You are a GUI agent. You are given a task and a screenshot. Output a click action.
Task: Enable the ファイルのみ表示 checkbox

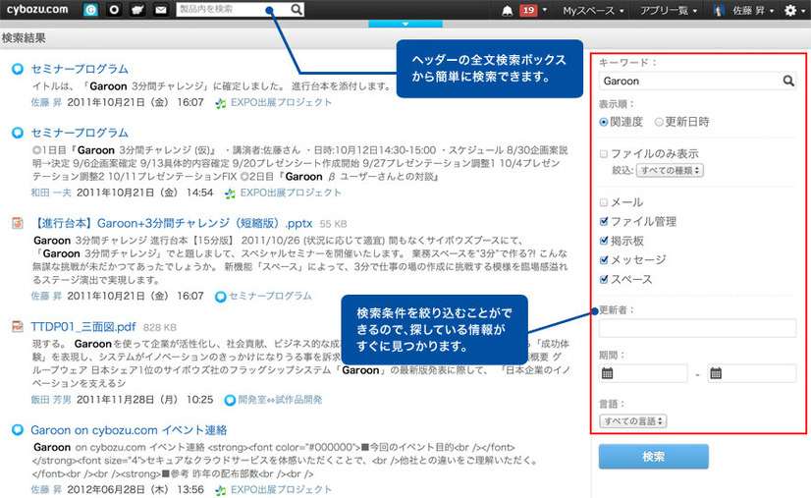coord(604,154)
